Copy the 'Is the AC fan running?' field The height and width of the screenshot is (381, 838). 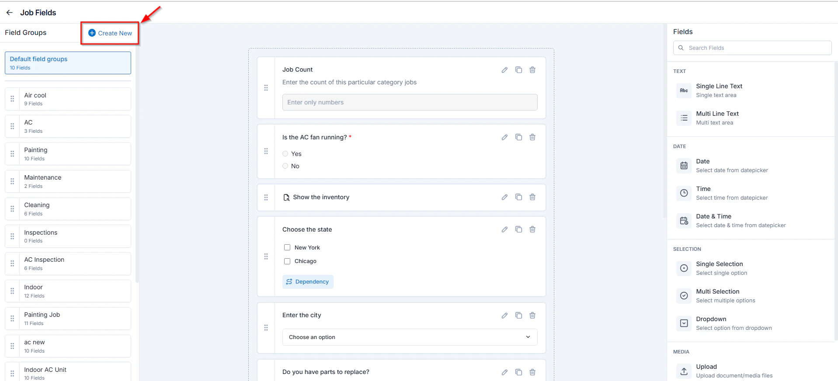click(x=518, y=137)
